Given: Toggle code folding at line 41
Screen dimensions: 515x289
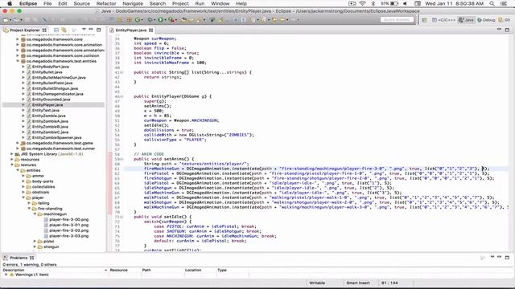Looking at the screenshot, I should click(122, 72).
